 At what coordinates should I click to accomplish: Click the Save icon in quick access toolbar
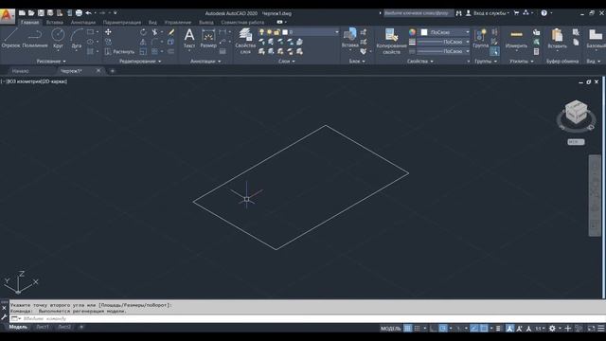[x=41, y=13]
